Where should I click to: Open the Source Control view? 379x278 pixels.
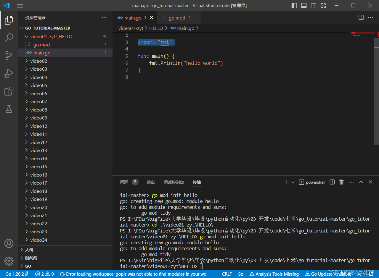click(9, 55)
